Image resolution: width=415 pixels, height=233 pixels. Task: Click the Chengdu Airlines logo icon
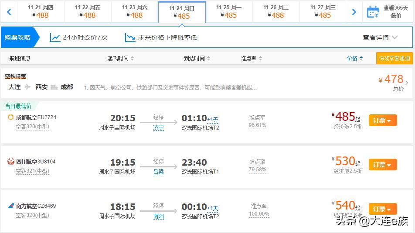[x=10, y=117]
